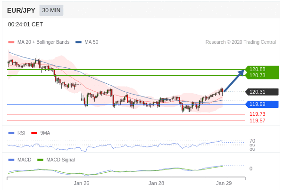The image size is (283, 193).
Task: Select the 119.73 support level label
Action: [257, 114]
